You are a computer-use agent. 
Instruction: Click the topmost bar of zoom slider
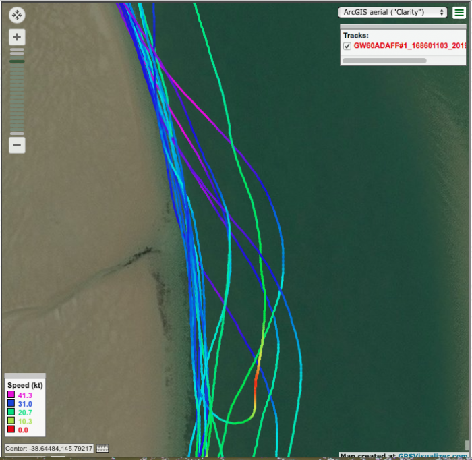coord(17,50)
